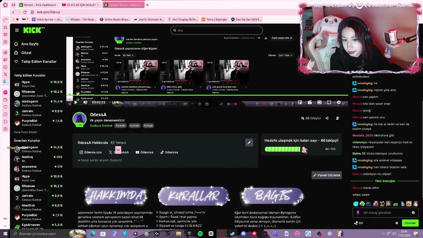
Task: Click the chat points bubbles icon
Action: tap(356, 223)
